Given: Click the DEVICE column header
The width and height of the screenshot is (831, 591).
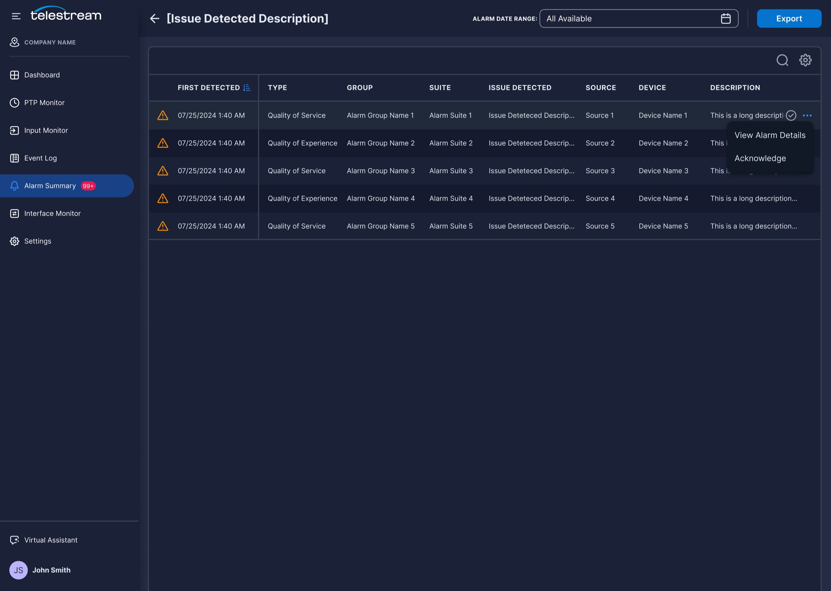Looking at the screenshot, I should click(652, 88).
